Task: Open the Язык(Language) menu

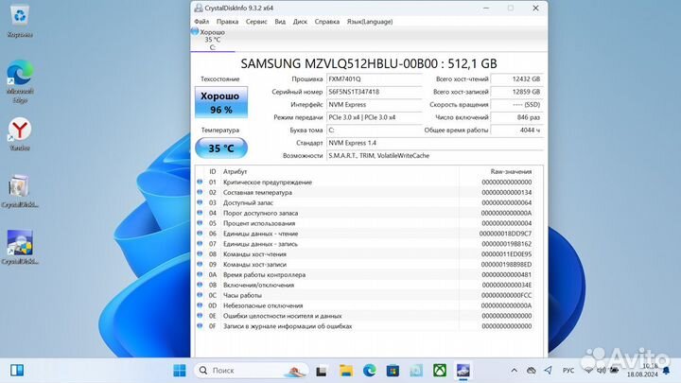Action: pos(370,21)
